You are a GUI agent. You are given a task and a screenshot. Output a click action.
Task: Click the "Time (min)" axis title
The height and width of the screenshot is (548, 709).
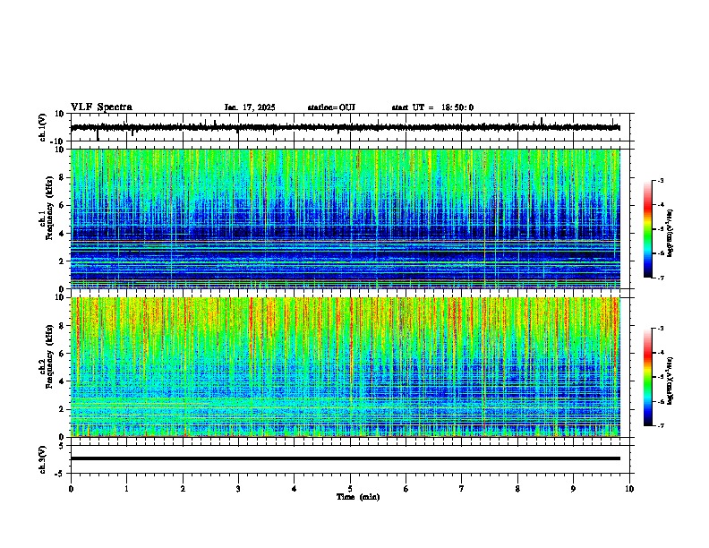click(x=358, y=497)
